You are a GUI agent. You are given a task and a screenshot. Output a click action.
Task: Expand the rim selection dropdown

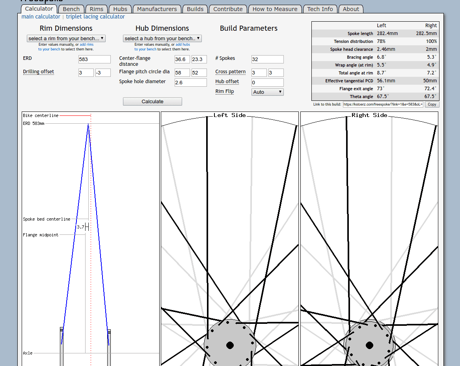(x=66, y=39)
